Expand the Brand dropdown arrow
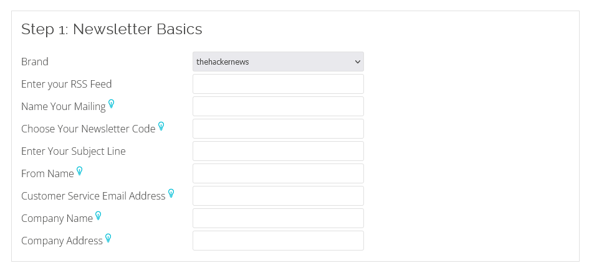Screen dimensions: 589x276 [358, 62]
